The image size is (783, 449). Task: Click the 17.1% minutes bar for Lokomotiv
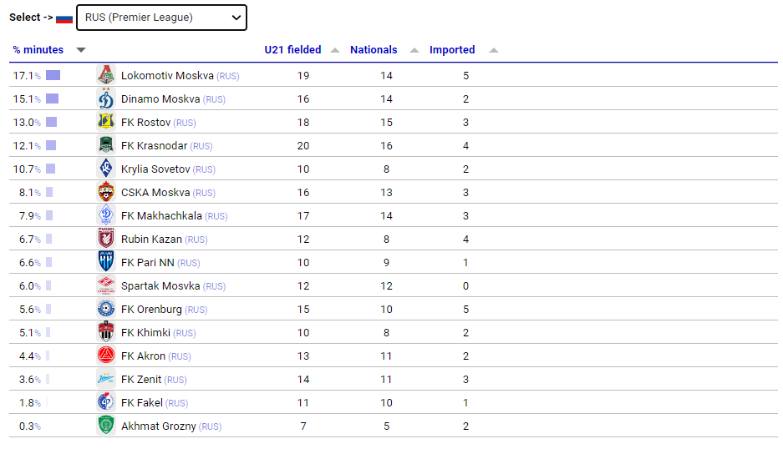click(x=53, y=75)
